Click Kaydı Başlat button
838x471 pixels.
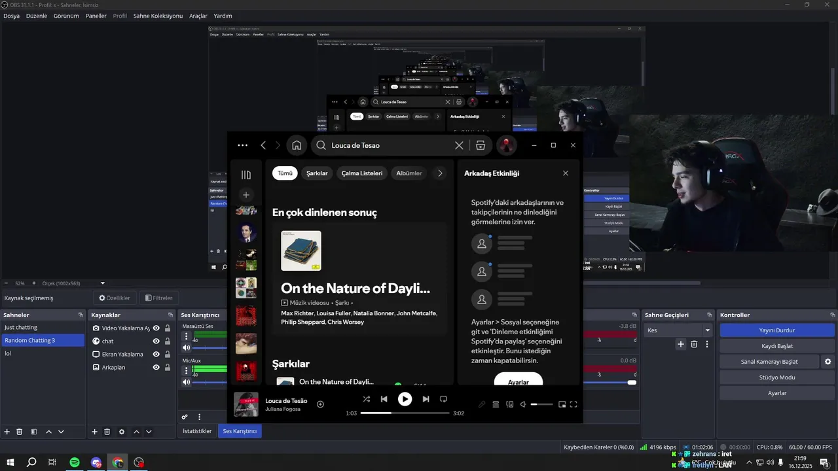click(x=776, y=346)
